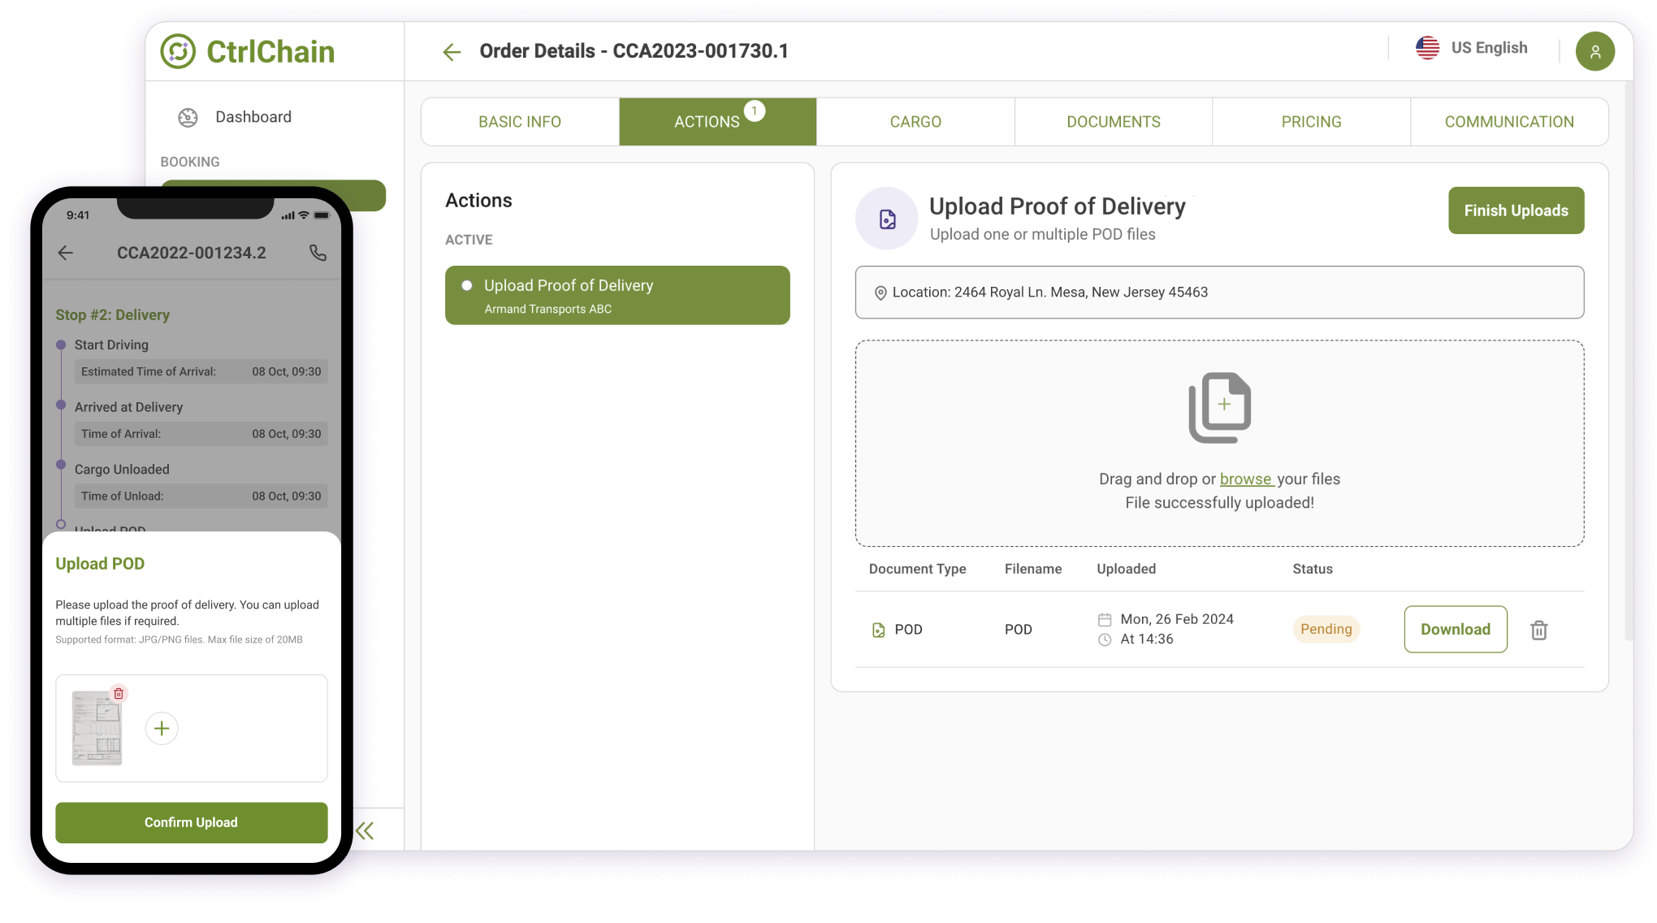Collapse the sidebar with double chevron
Viewport: 1657px width, 923px height.
click(x=365, y=830)
